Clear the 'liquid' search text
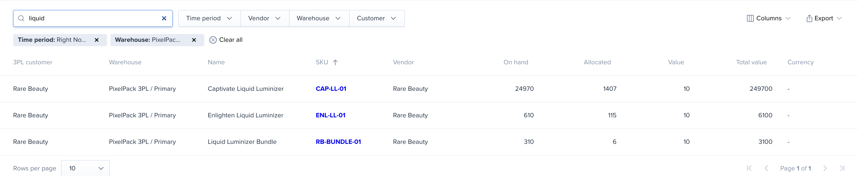This screenshot has width=858, height=176. [x=164, y=18]
